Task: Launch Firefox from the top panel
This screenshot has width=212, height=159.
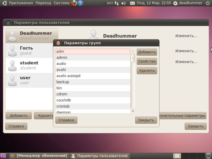Action: click(x=74, y=3)
